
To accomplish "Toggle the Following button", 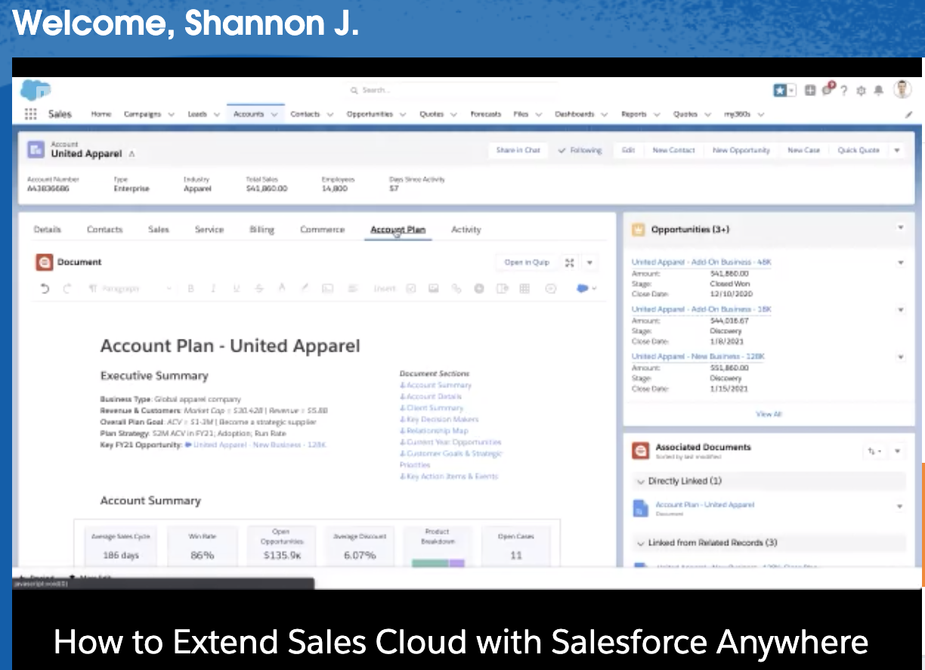I will [580, 150].
